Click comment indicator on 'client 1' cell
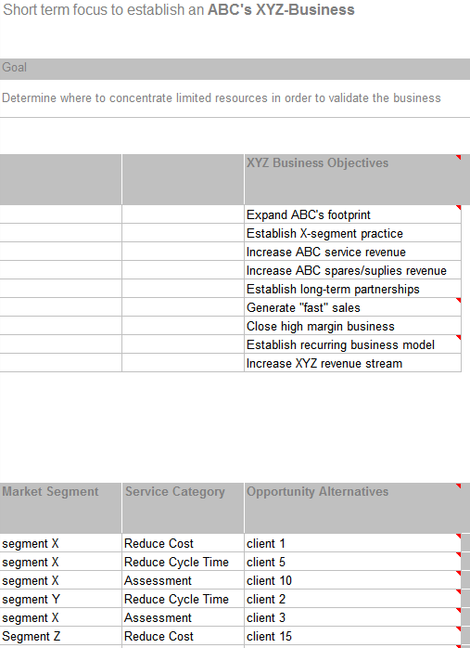 coord(459,536)
